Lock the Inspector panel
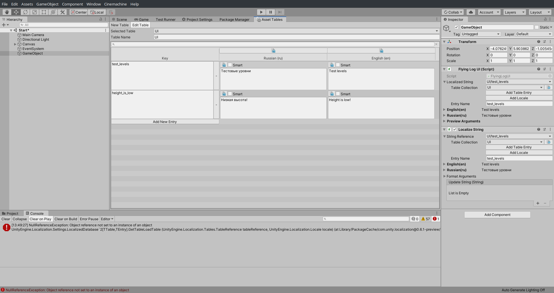 click(x=545, y=19)
